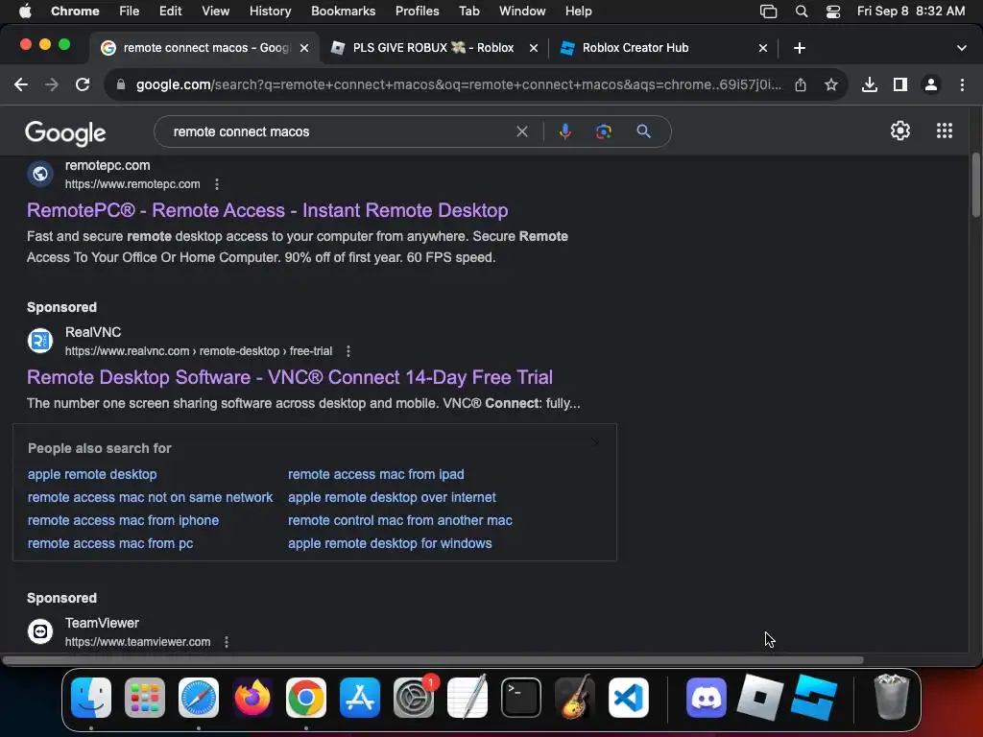983x737 pixels.
Task: Submit search with magnifier icon
Action: pyautogui.click(x=644, y=131)
